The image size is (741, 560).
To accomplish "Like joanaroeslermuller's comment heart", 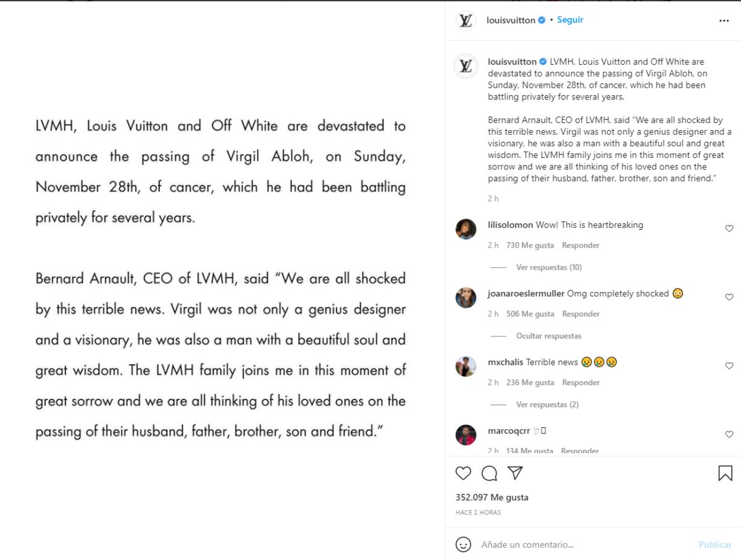I will tap(729, 297).
